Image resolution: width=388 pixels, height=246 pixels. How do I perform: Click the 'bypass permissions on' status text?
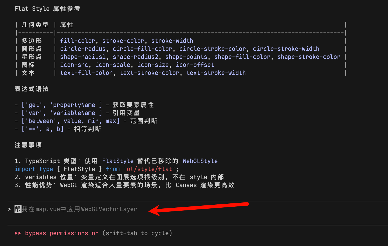click(62, 233)
